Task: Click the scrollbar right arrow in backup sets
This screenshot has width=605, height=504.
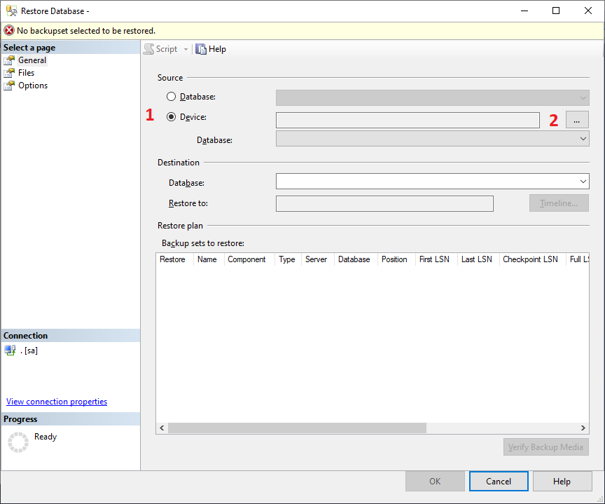Action: click(583, 428)
